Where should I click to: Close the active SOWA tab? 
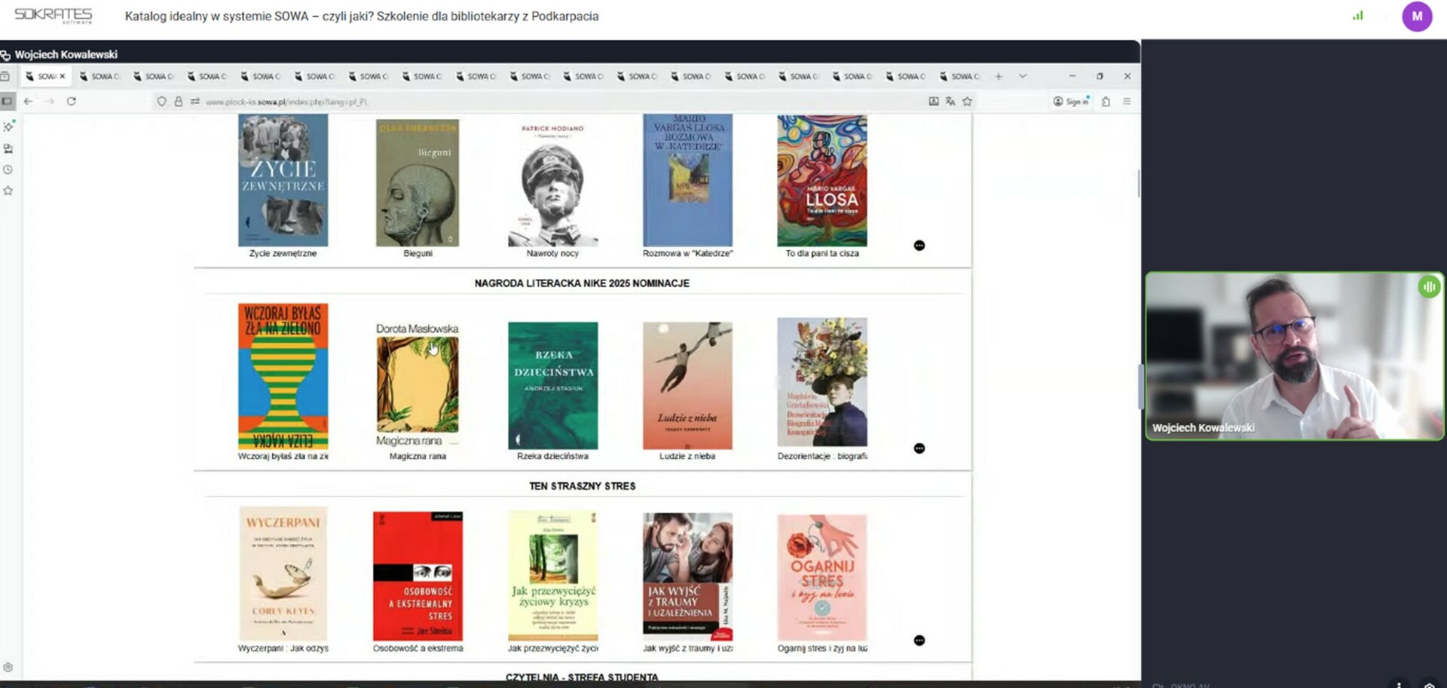tap(63, 76)
